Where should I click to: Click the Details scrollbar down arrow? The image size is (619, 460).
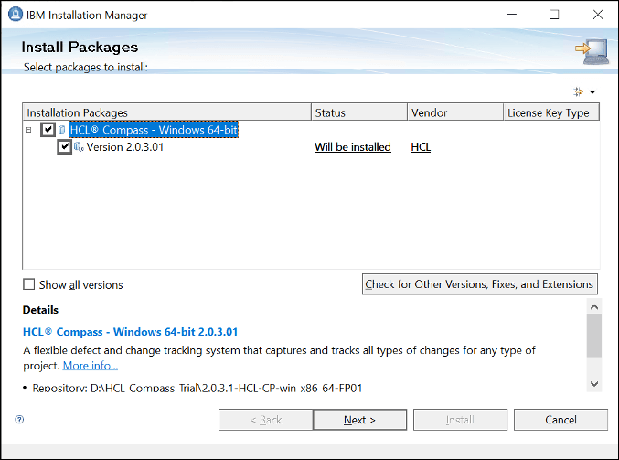tap(594, 384)
